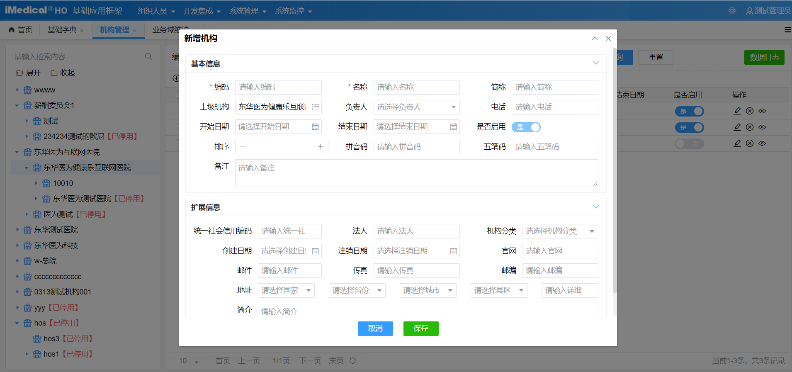Open calendar icon in 注销日期 field
The height and width of the screenshot is (372, 792).
pos(454,251)
